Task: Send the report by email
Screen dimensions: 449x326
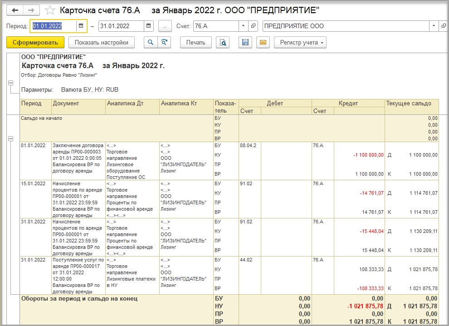Action: pos(263,42)
